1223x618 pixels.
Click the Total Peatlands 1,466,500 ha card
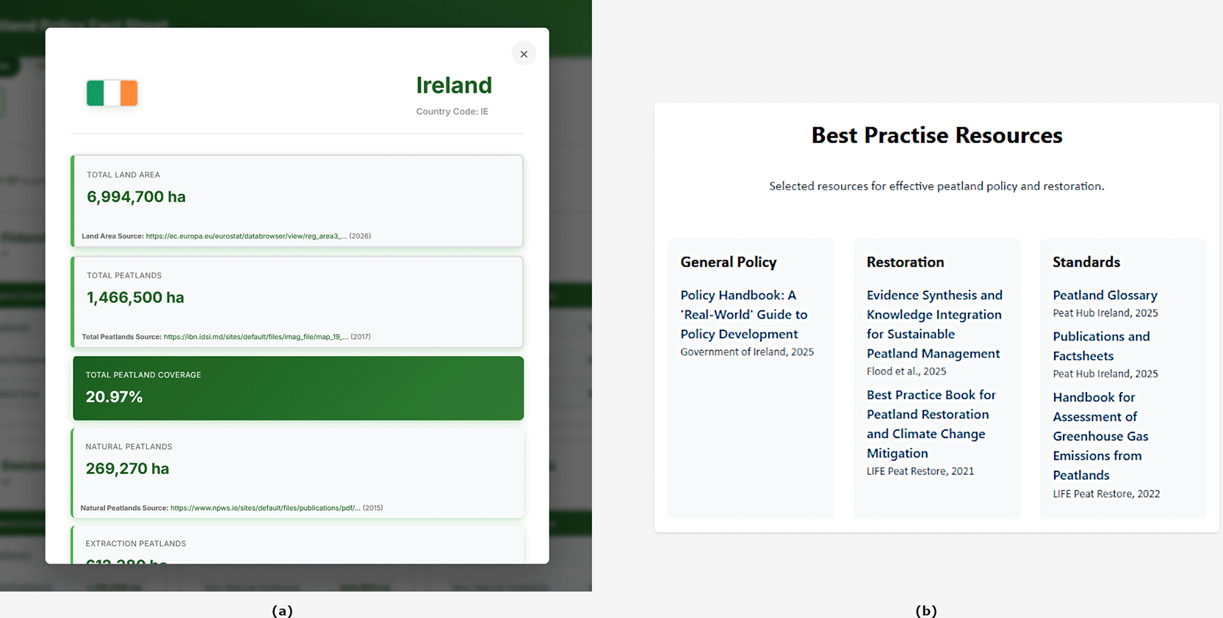point(297,302)
